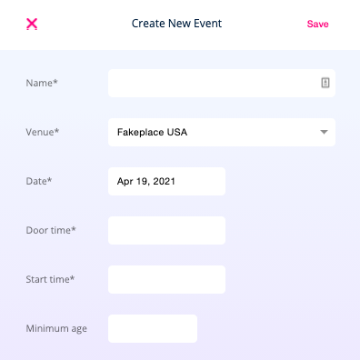Select the Start time input box

click(x=166, y=279)
